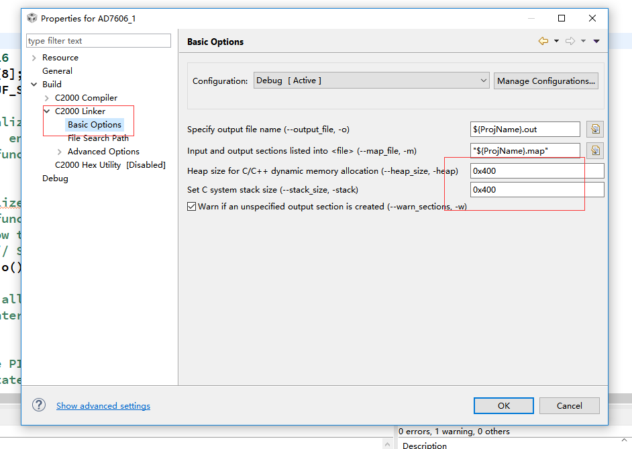Click the variables browse icon next to map file
This screenshot has height=449, width=632.
point(595,150)
